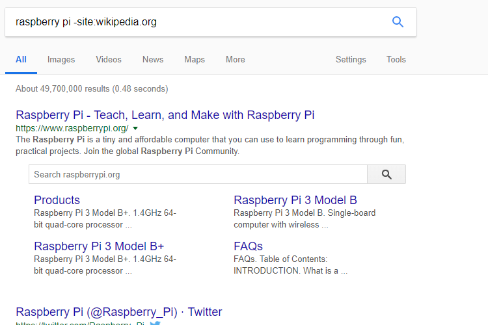Switch to the Images tab

tap(61, 59)
